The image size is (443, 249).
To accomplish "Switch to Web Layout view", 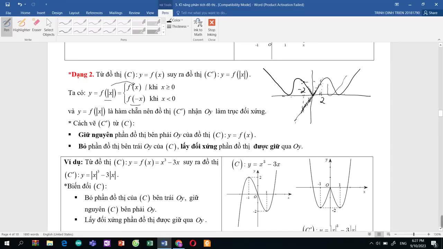I will coord(388,234).
